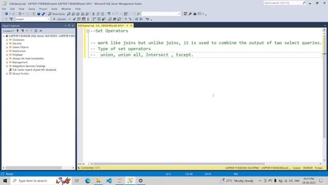
Task: Open Microsoft Edge from the taskbar
Action: pos(88,180)
